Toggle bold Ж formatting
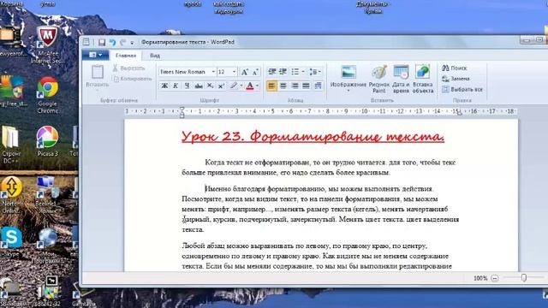Viewport: 548px width, 308px height. [164, 86]
